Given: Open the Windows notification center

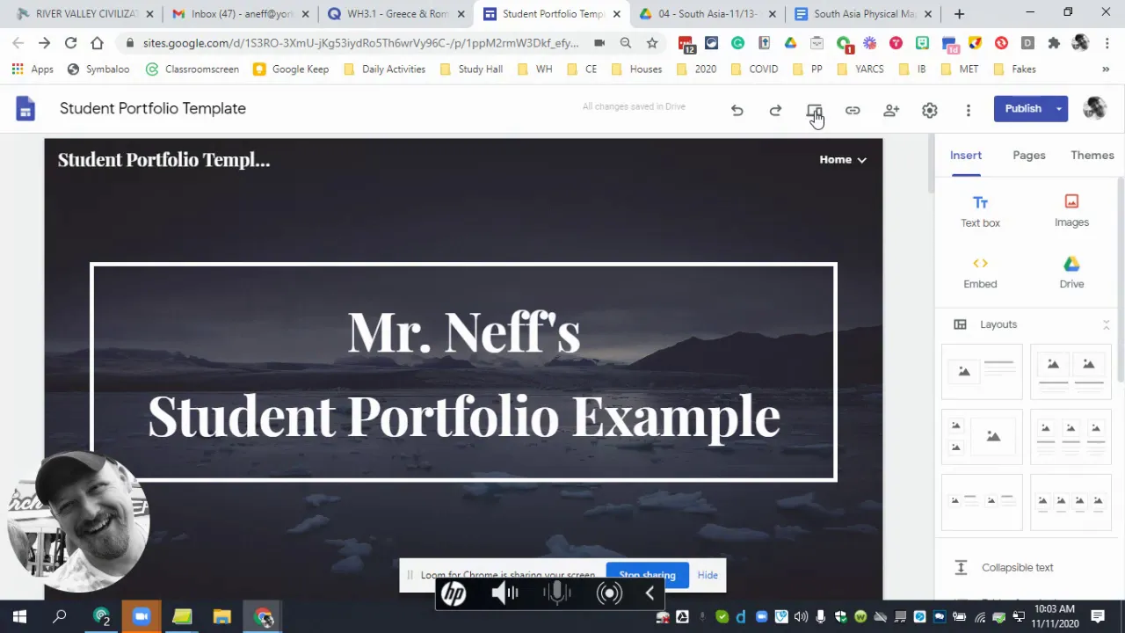Looking at the screenshot, I should coord(1098,616).
